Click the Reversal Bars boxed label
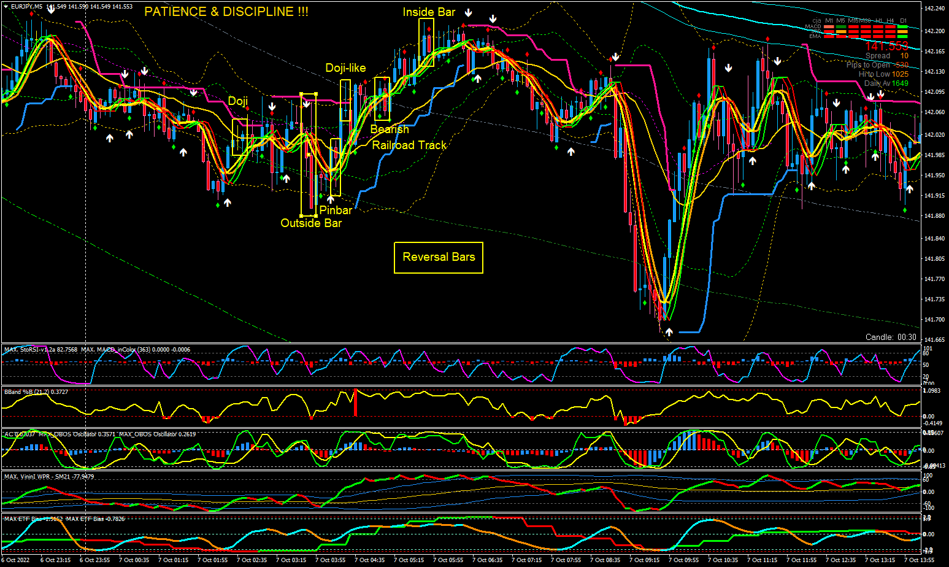The image size is (949, 567). click(439, 257)
